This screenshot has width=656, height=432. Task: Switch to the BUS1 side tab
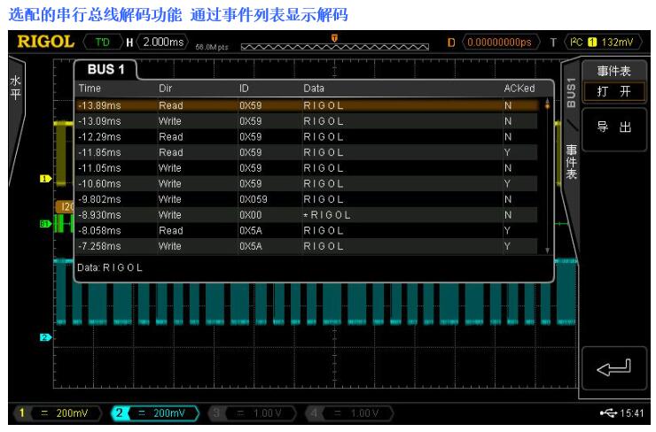tap(570, 89)
